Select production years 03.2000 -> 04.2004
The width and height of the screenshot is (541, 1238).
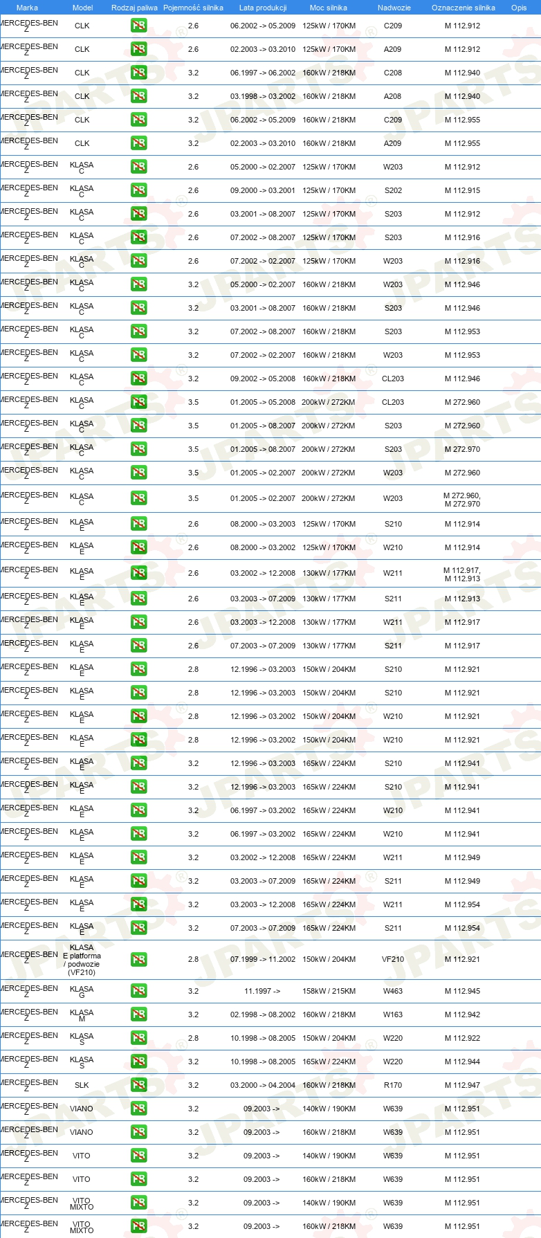coord(263,1085)
